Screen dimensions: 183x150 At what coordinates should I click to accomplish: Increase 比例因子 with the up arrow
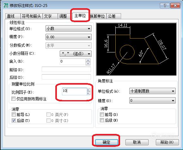coord(88,90)
